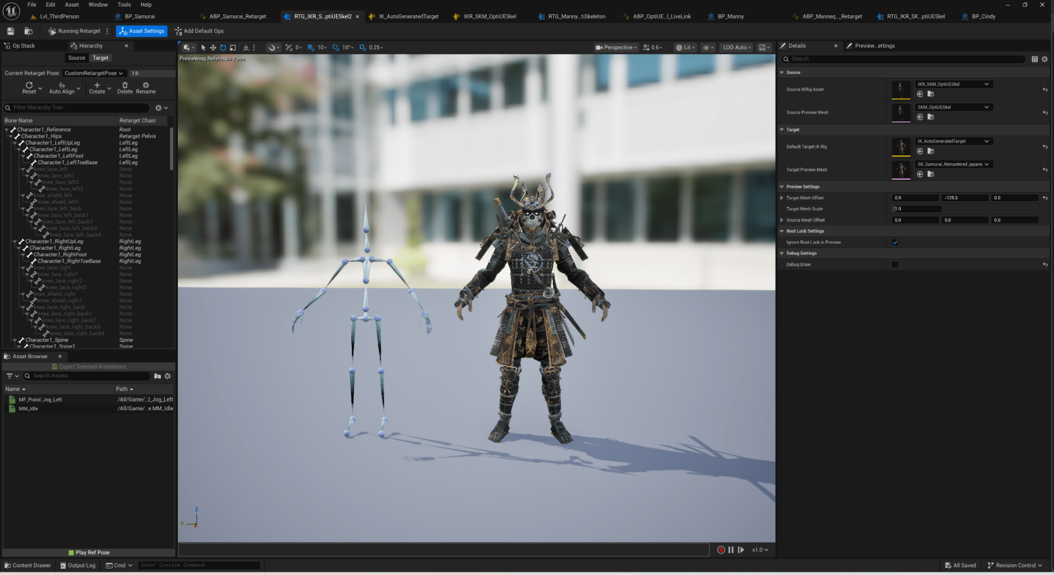The width and height of the screenshot is (1054, 575).
Task: Open the Lit view mode dropdown
Action: click(686, 48)
